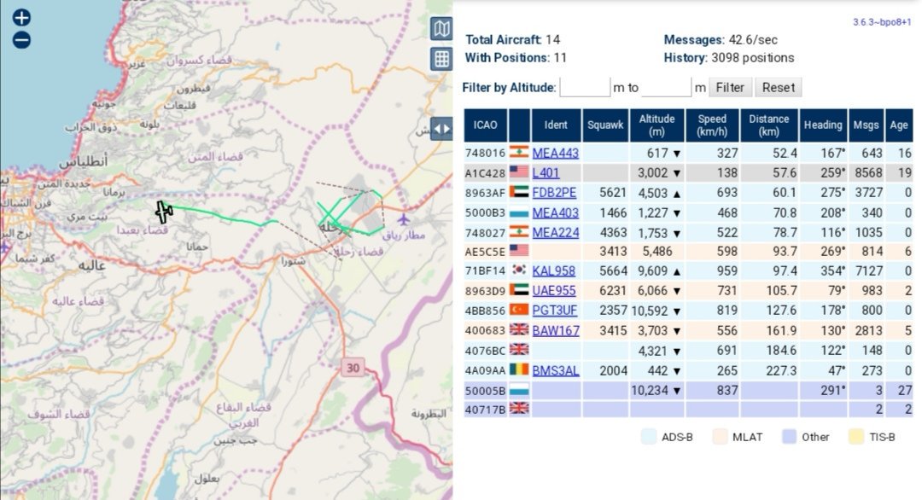Click the UK flag in 40717B row
Viewport: 922px width, 500px height.
519,409
